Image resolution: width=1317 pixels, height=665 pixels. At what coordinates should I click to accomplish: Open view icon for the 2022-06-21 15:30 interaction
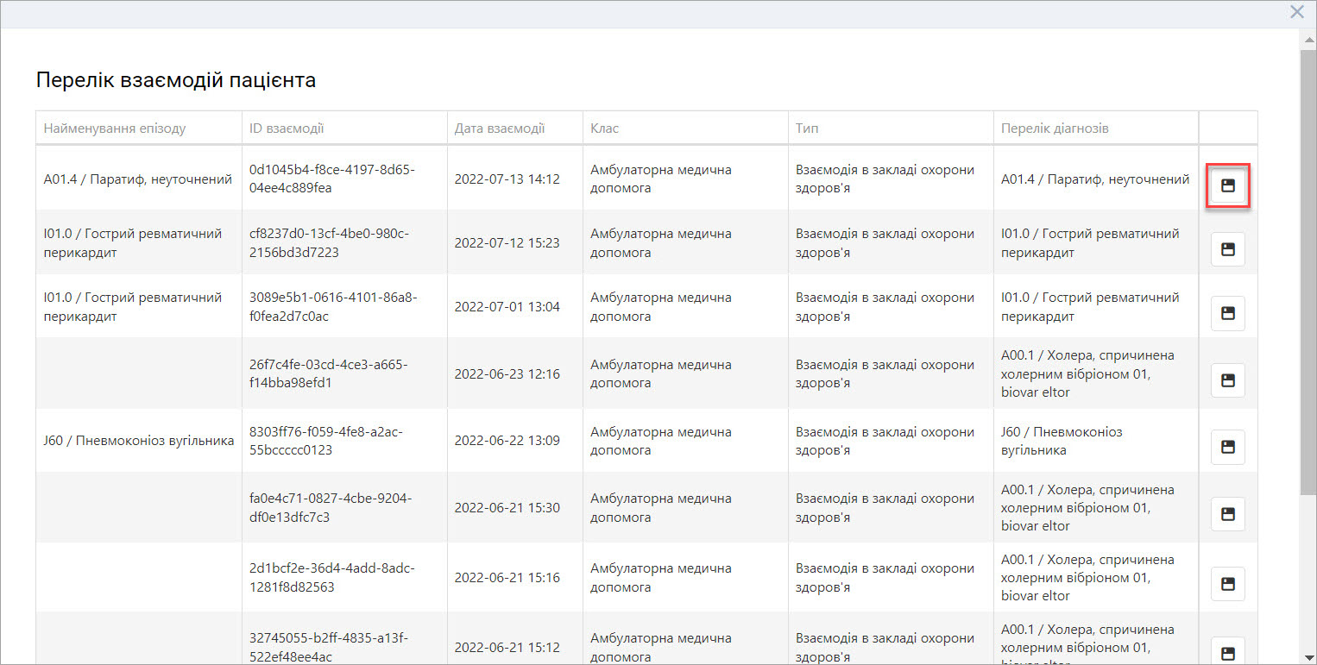coord(1227,514)
